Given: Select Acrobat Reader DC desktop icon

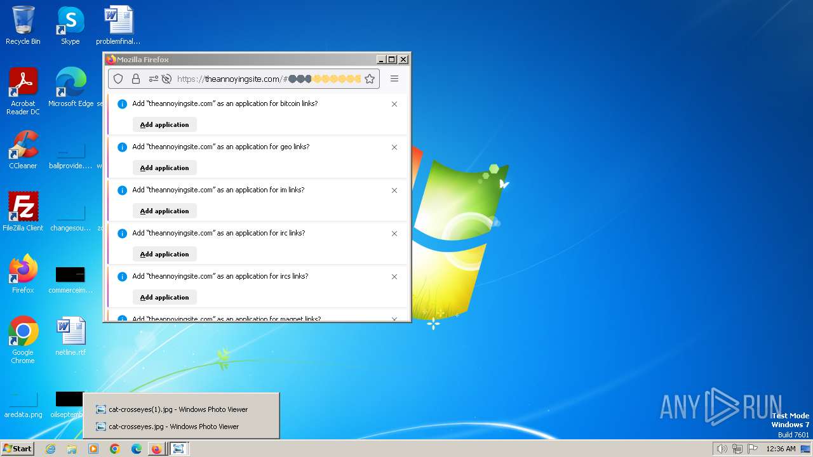Looking at the screenshot, I should (23, 91).
